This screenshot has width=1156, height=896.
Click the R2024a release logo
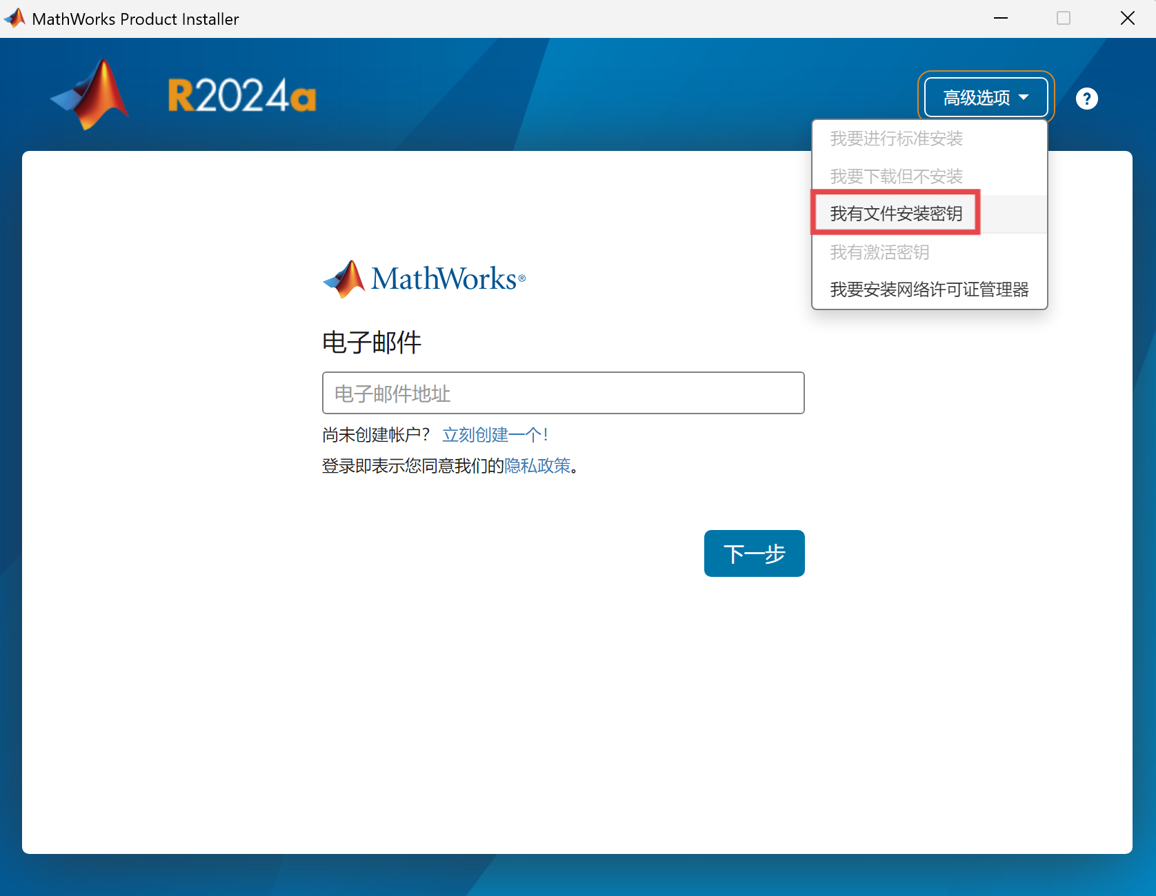[x=241, y=95]
